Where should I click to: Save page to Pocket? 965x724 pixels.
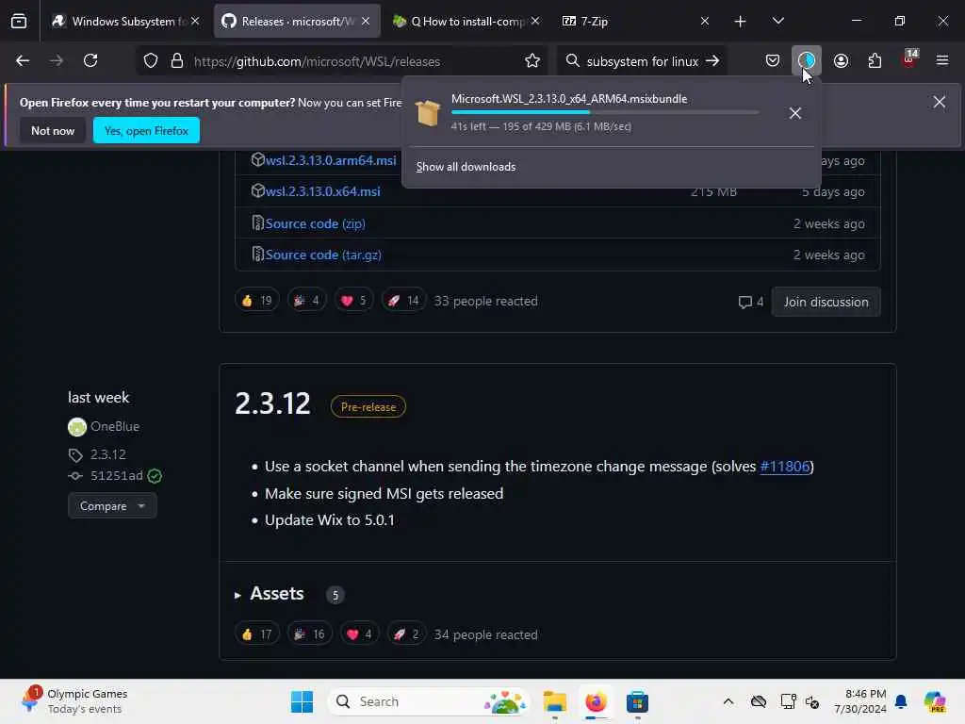point(773,61)
